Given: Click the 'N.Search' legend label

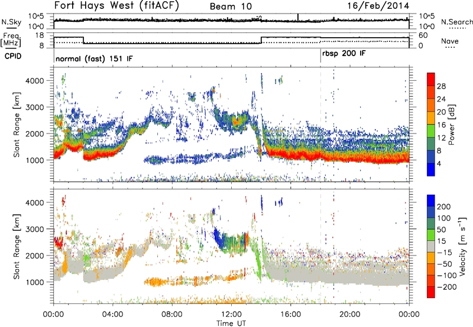Looking at the screenshot, I should click(456, 22).
